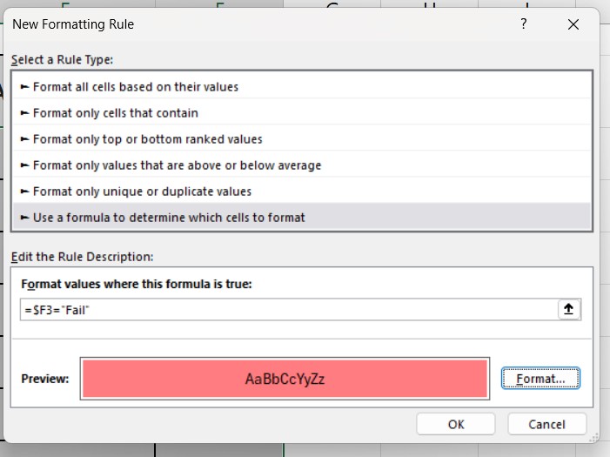Confirm the rule with the OK button
The image size is (610, 457).
click(x=455, y=424)
